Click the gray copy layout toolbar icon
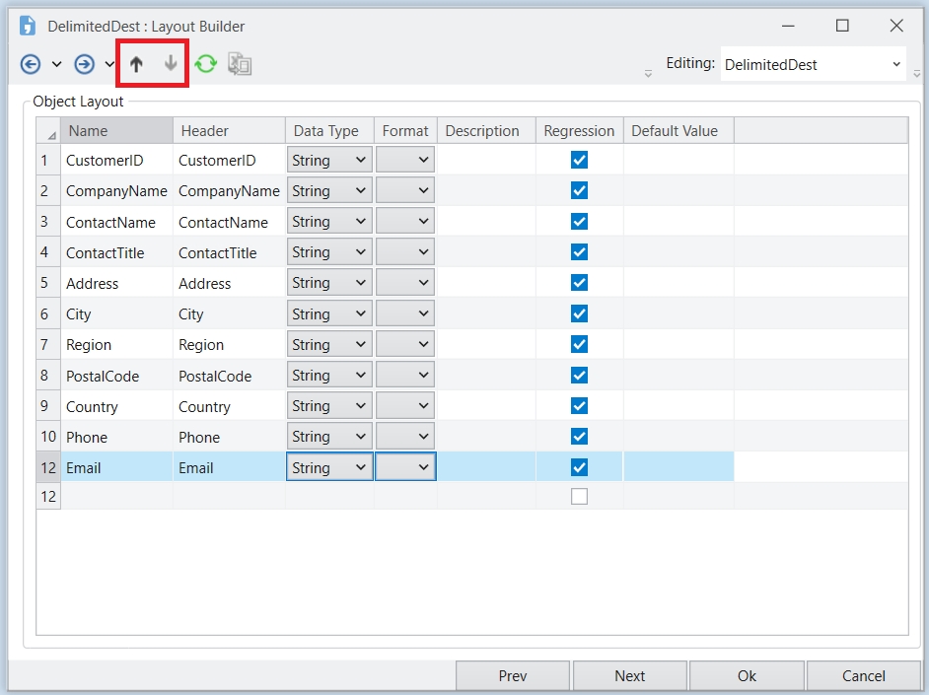The height and width of the screenshot is (695, 929). click(x=240, y=64)
